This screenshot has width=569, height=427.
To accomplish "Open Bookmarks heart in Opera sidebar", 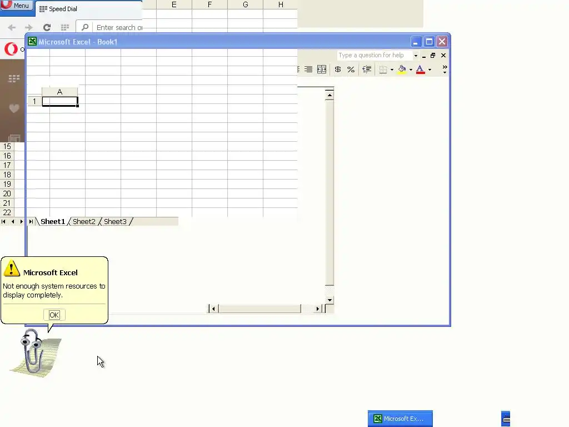I will pyautogui.click(x=14, y=108).
